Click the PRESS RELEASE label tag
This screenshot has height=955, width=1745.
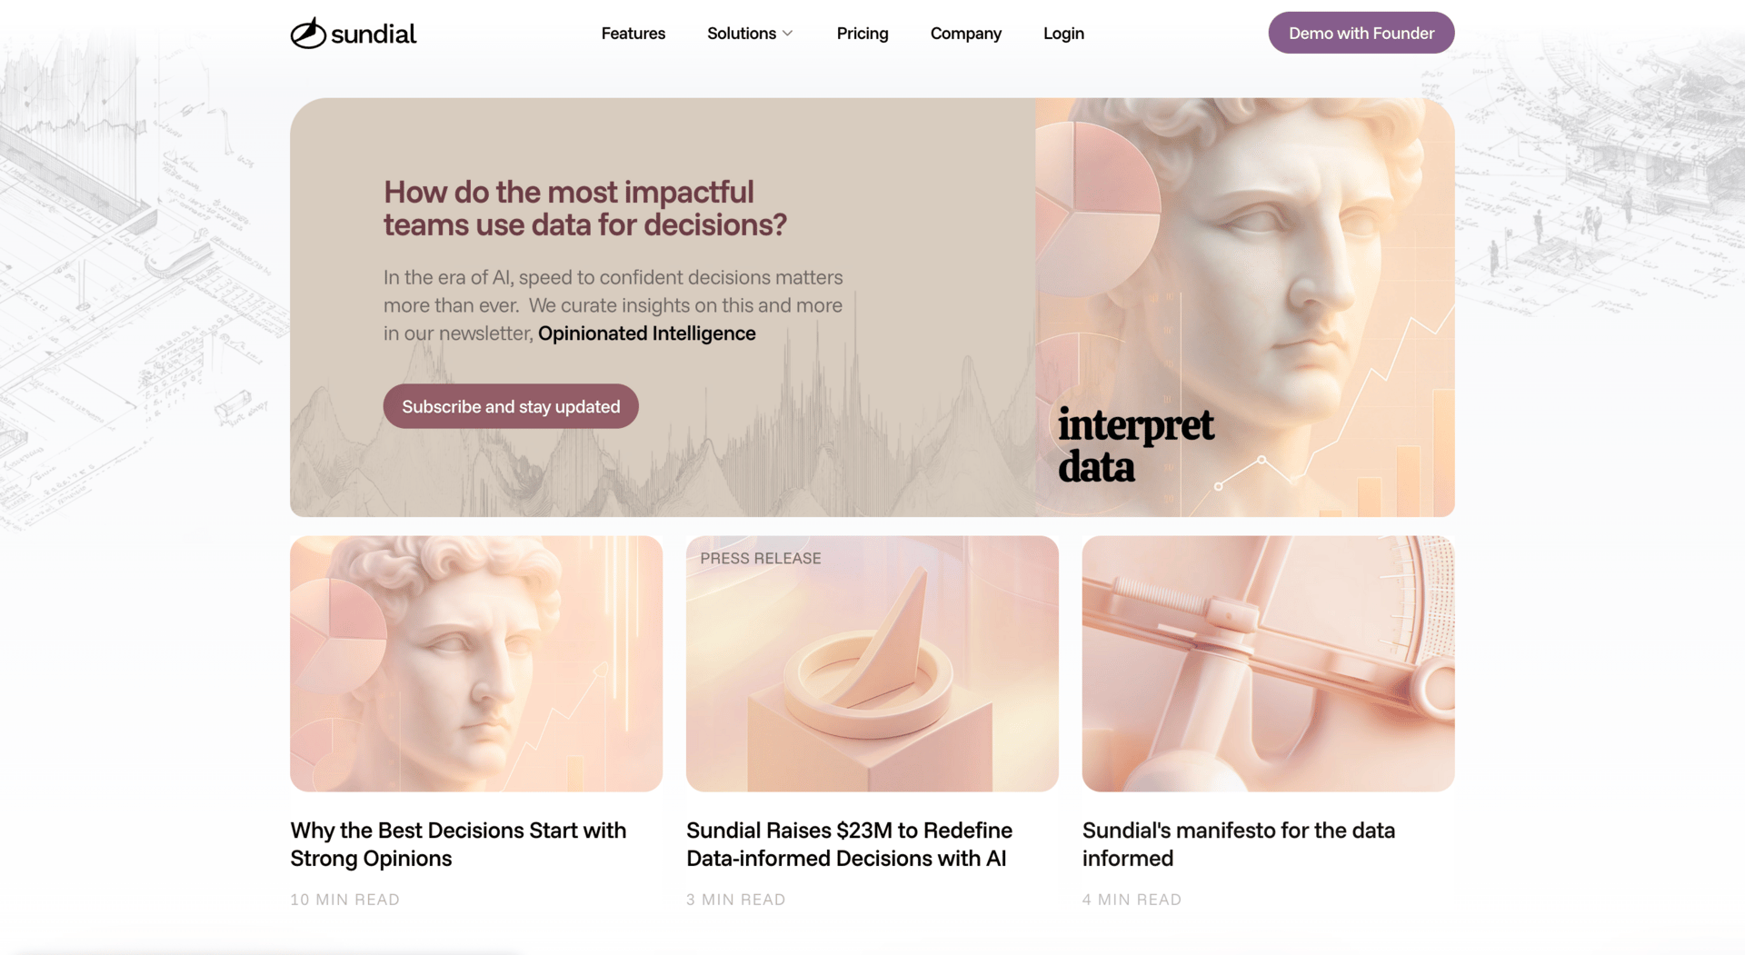[761, 559]
